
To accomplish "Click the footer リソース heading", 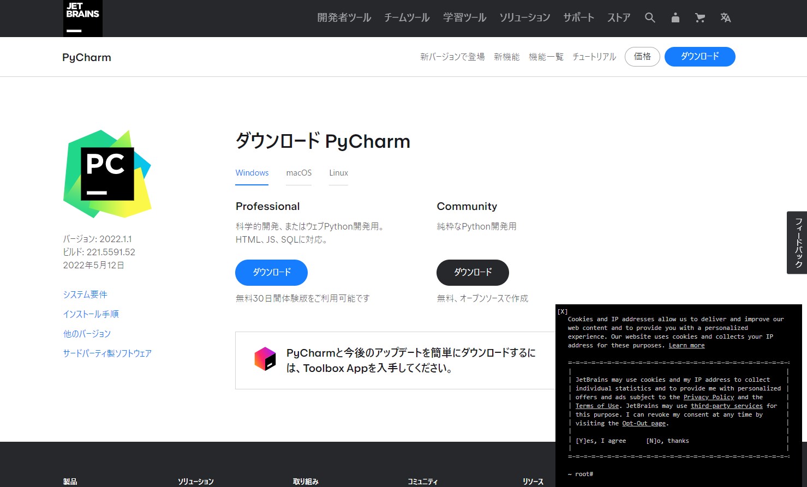I will coord(533,482).
